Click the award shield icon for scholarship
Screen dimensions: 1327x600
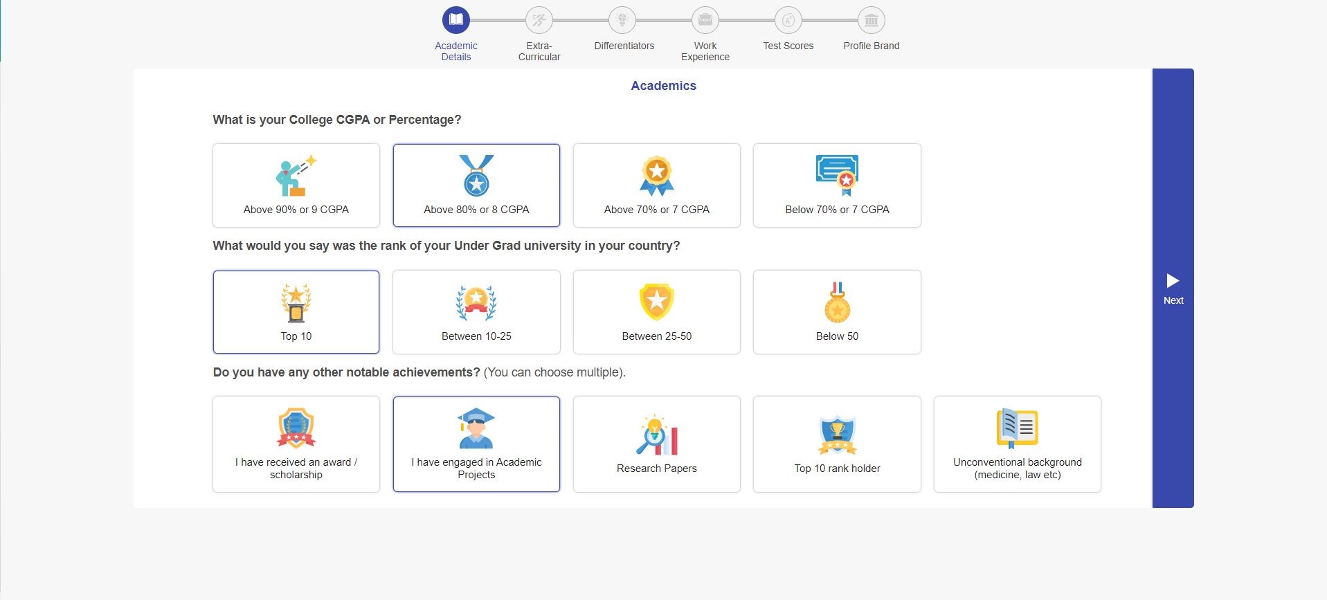(296, 428)
